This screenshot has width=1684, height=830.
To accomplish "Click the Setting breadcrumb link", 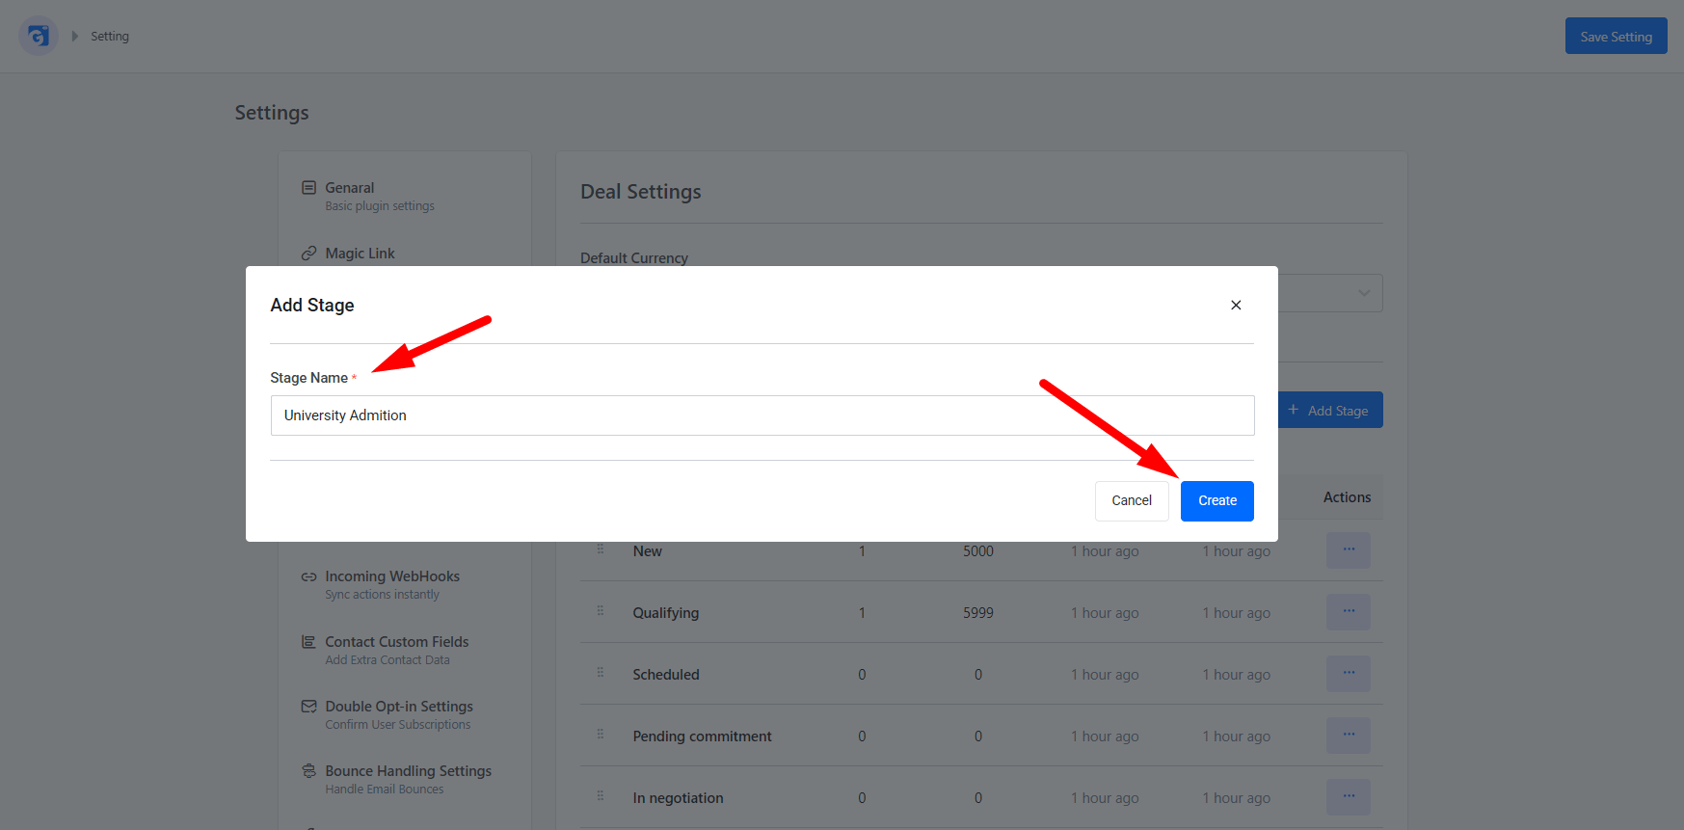I will tap(110, 36).
